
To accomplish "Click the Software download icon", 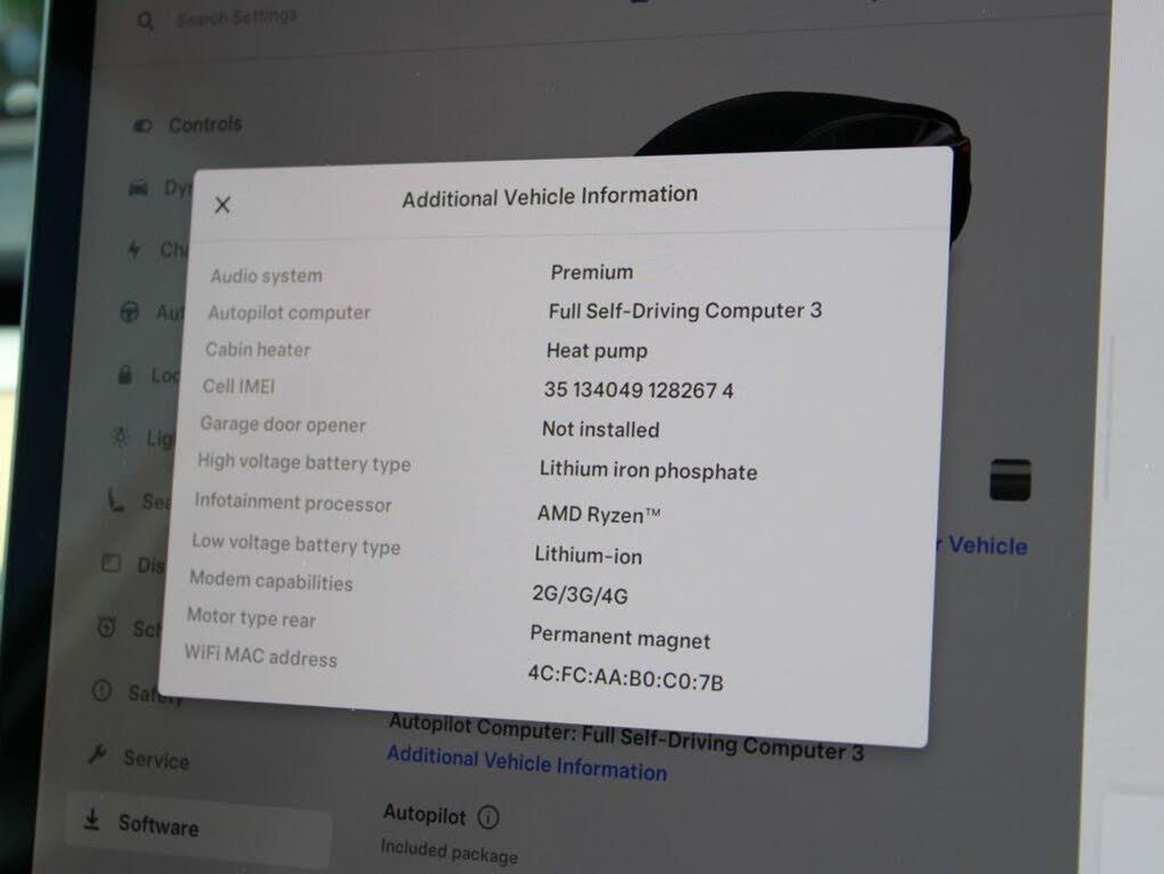I will pos(92,820).
